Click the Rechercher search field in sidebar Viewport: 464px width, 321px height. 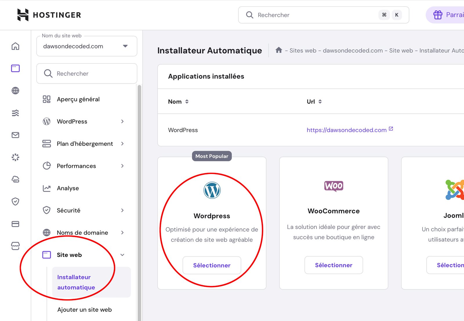tap(86, 73)
